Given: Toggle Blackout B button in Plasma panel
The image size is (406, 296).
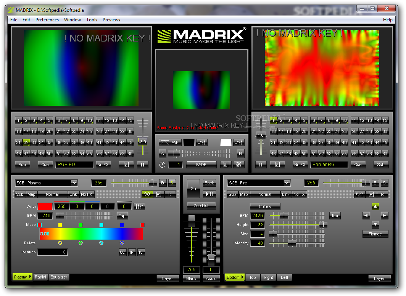Looking at the screenshot, I should coord(163,183).
